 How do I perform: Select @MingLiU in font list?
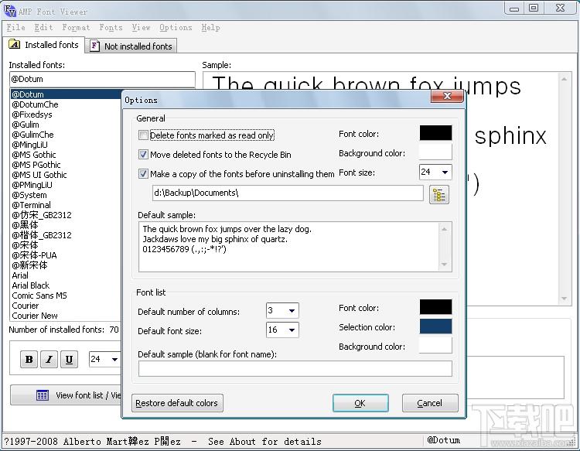[x=29, y=145]
